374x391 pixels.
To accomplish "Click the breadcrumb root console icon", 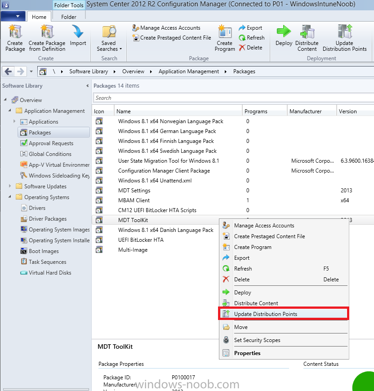I will tap(43, 71).
